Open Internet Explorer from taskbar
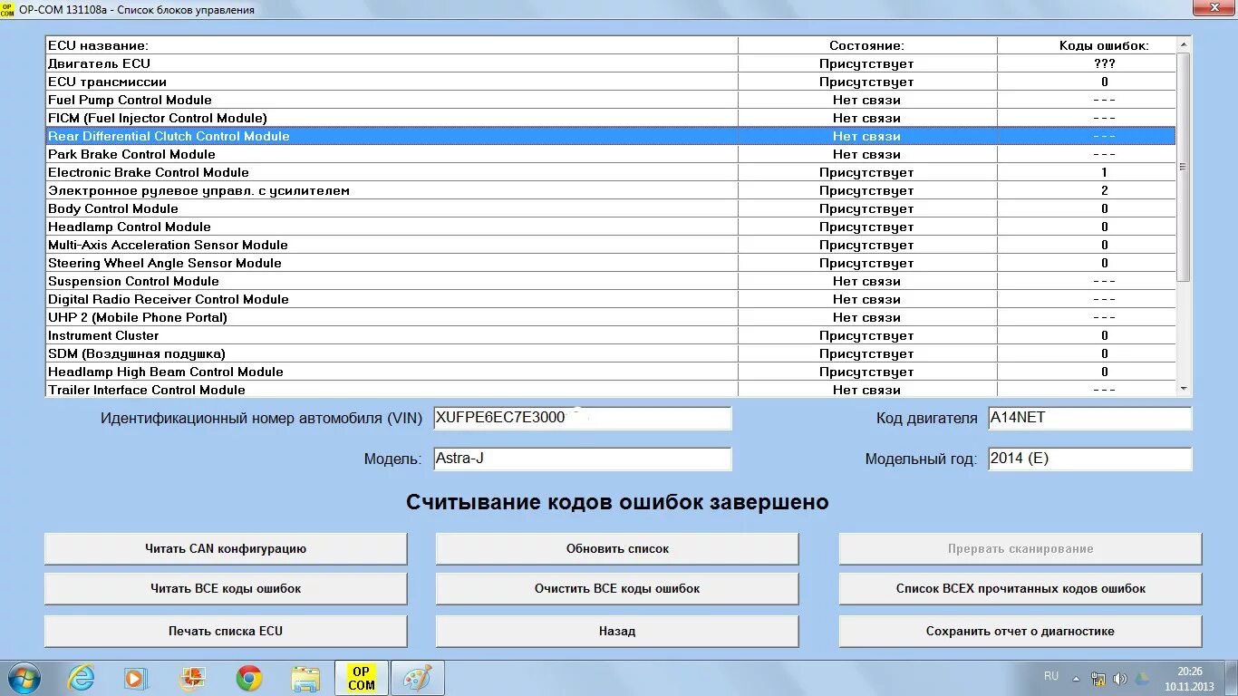 82,678
